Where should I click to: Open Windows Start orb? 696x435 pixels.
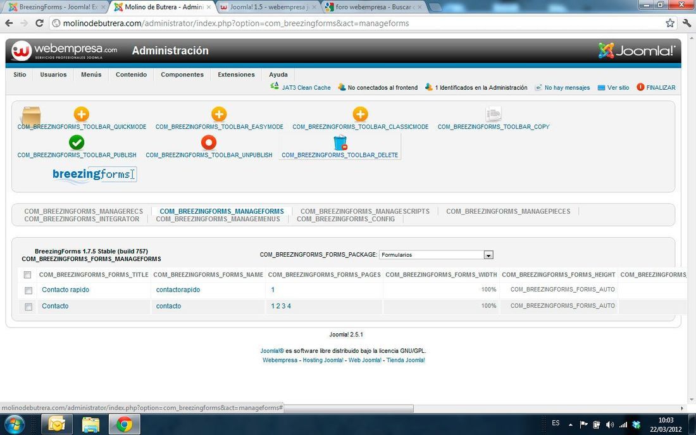(x=14, y=424)
